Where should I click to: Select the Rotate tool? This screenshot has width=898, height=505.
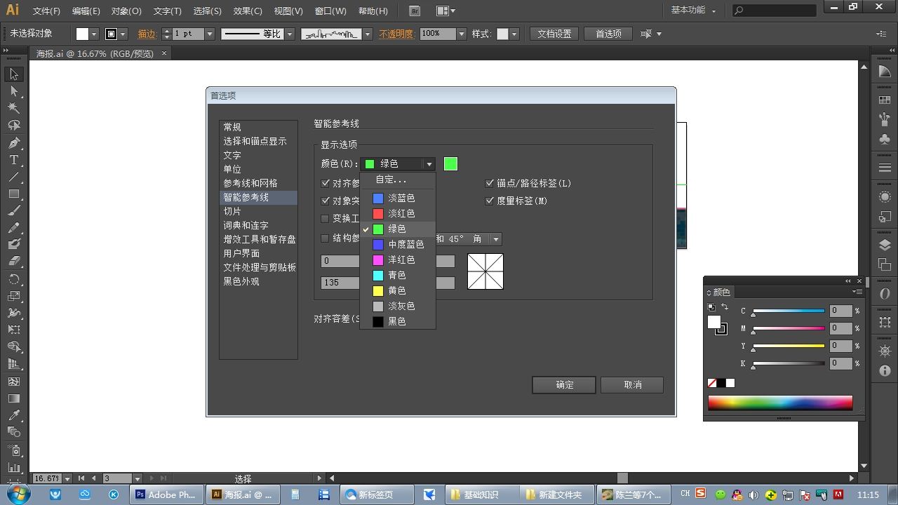coord(13,279)
